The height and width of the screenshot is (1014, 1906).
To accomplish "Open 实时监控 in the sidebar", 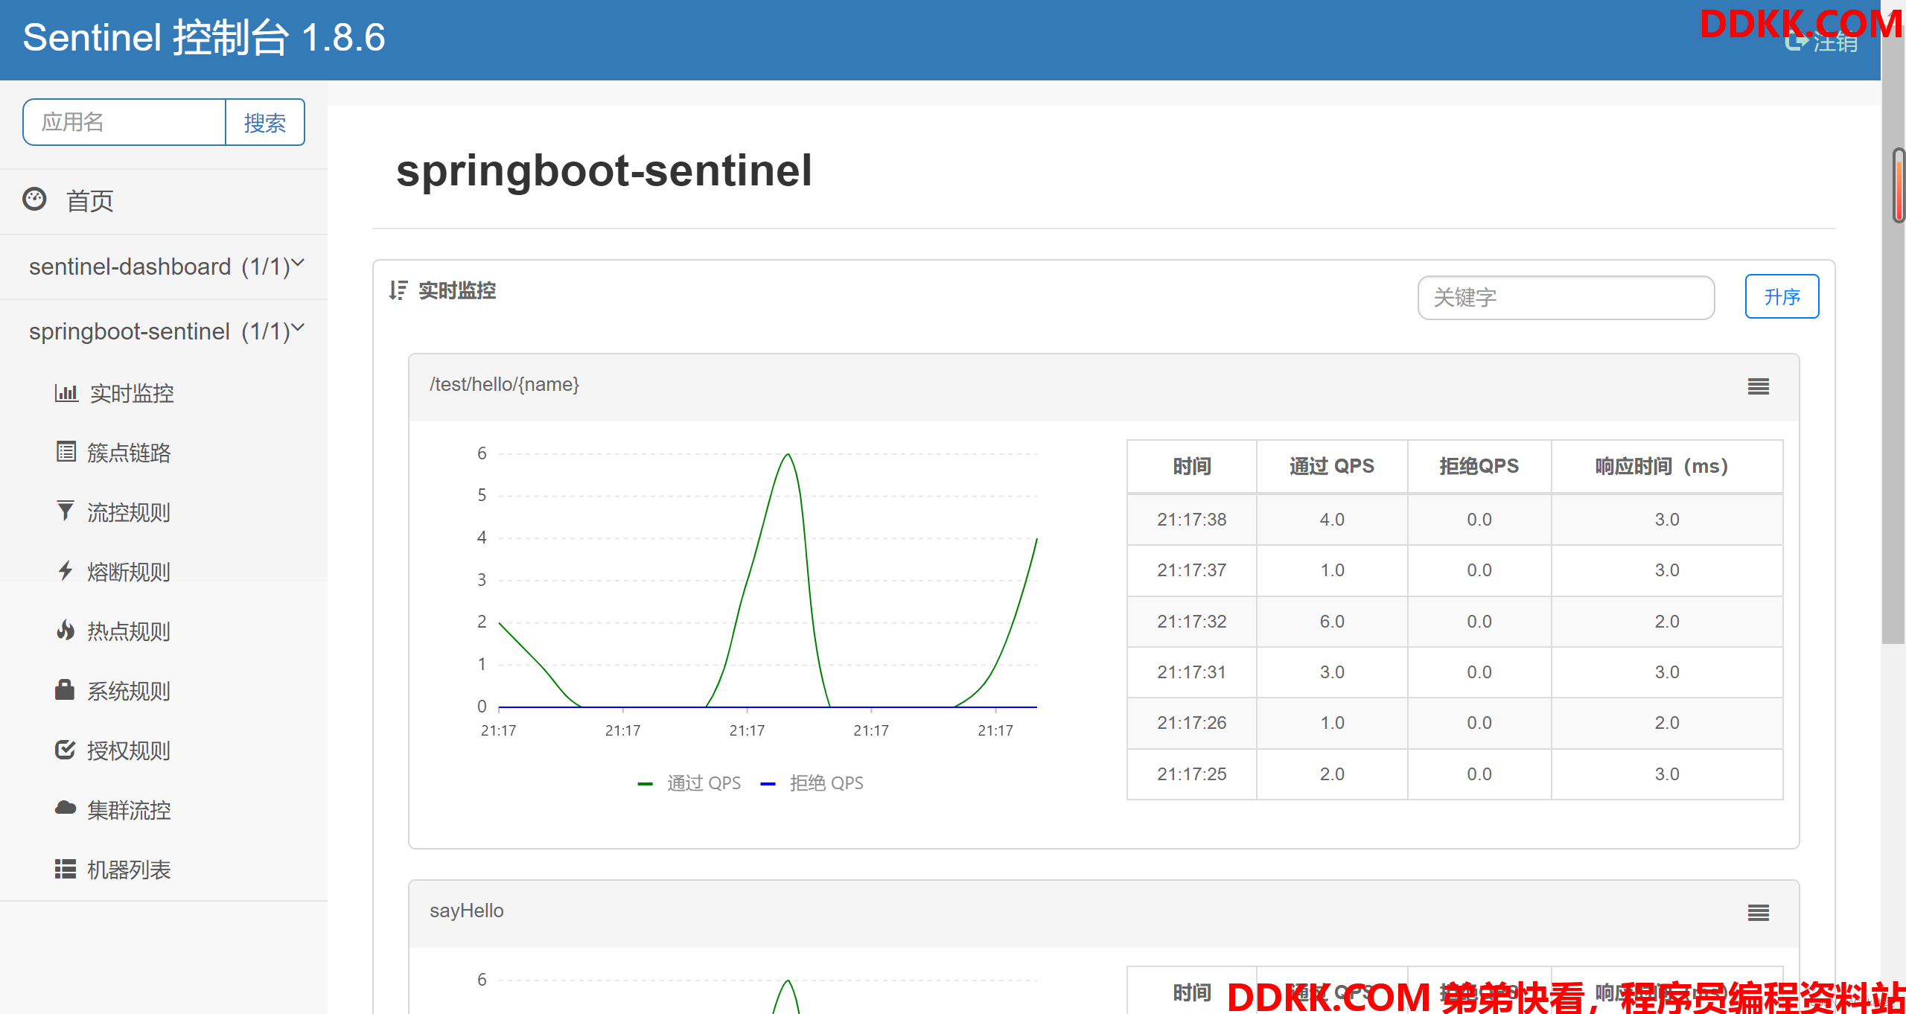I will point(132,393).
